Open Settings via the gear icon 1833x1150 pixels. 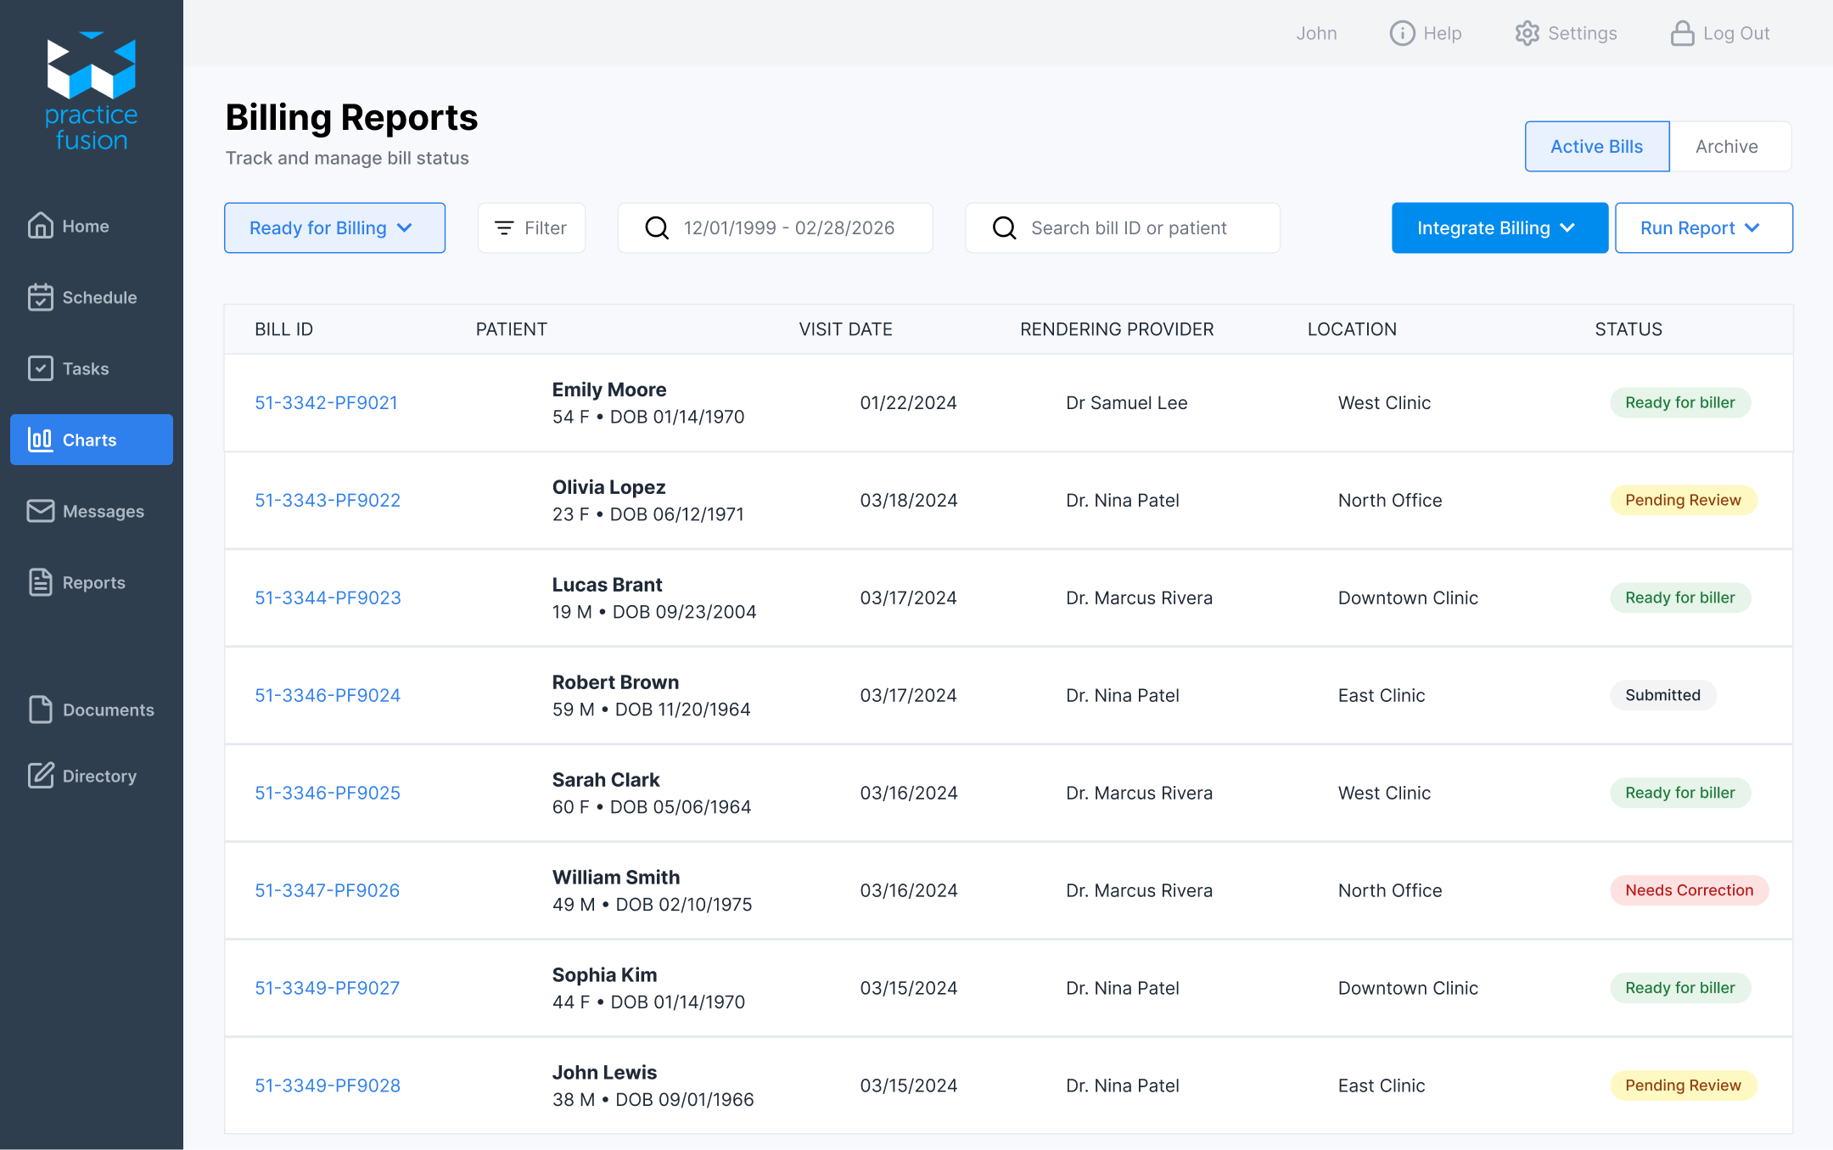click(x=1527, y=33)
